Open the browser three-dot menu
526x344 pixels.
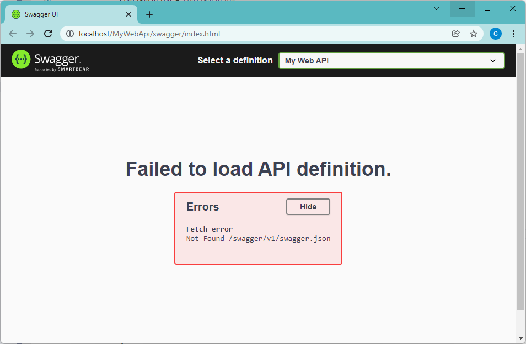point(514,34)
